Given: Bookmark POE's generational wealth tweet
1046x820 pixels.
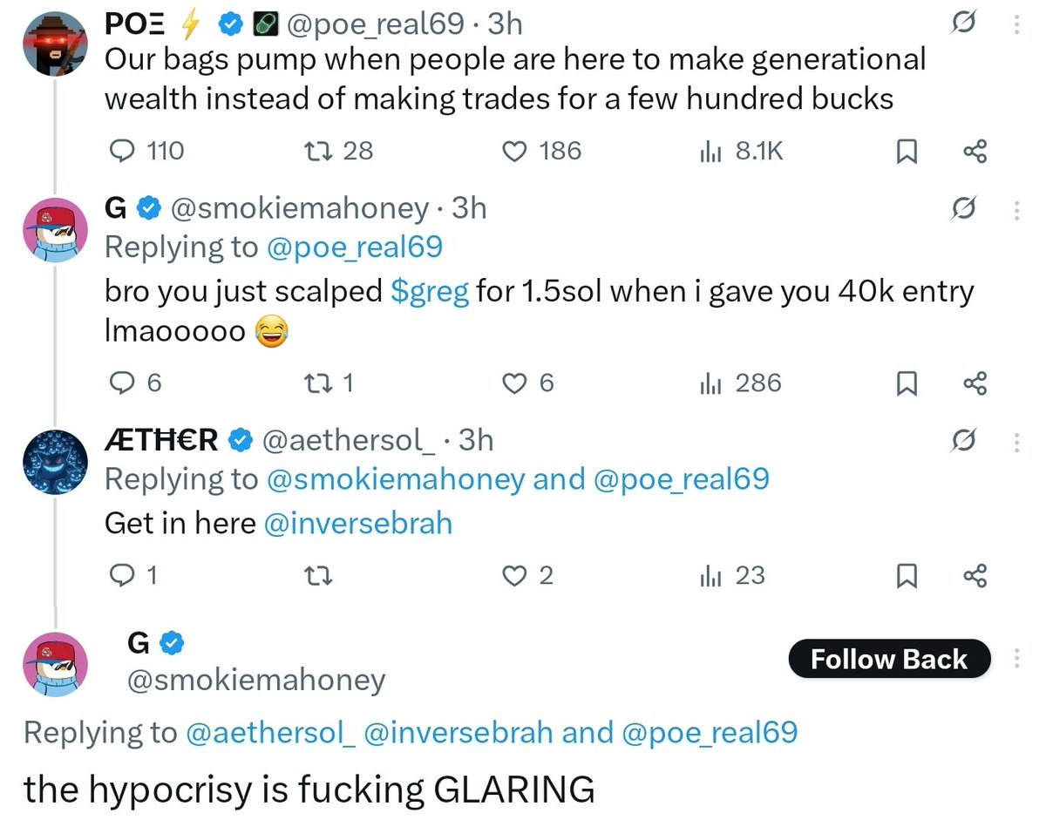Looking at the screenshot, I should 907,152.
